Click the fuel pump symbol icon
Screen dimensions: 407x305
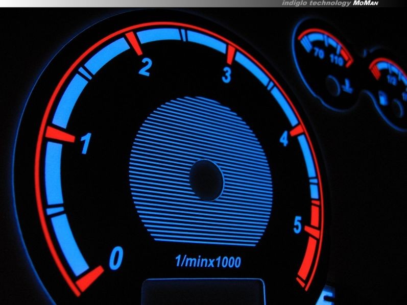coord(384,98)
